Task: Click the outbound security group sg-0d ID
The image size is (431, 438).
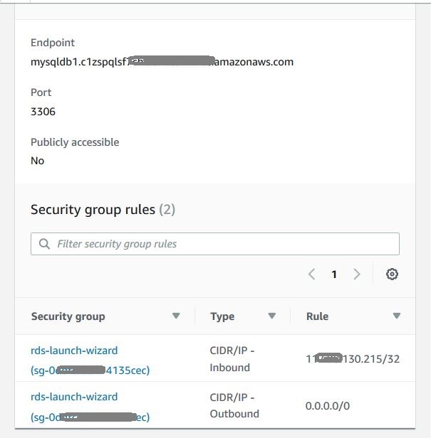Action: coord(90,417)
